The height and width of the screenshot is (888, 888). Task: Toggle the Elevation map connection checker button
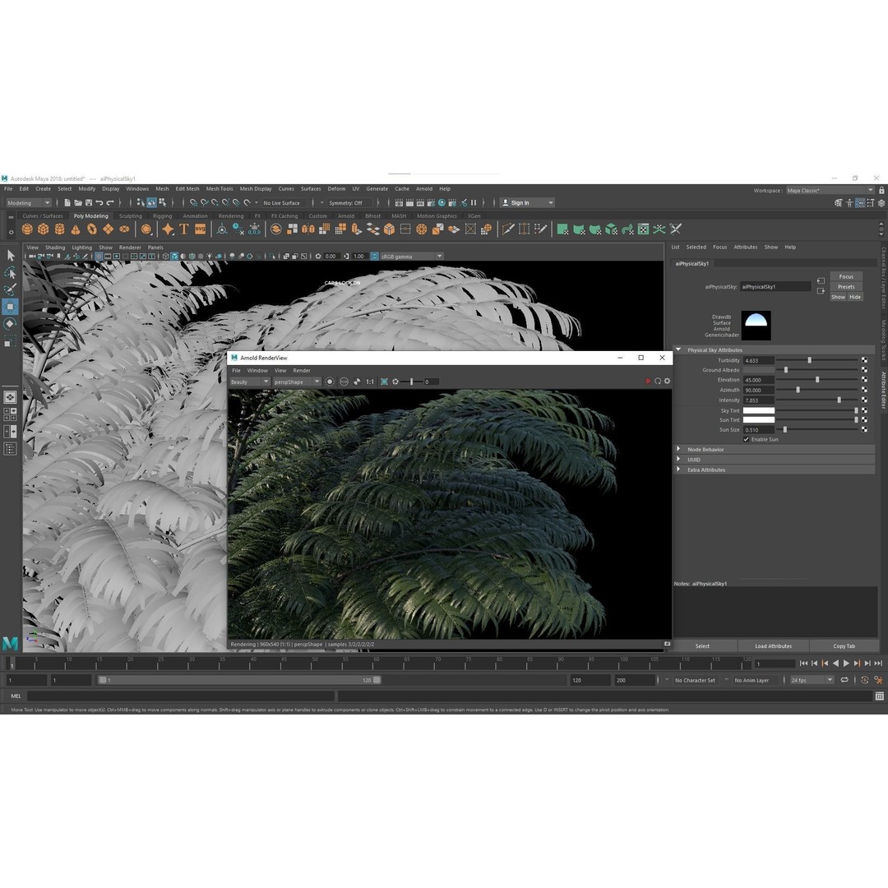point(864,380)
